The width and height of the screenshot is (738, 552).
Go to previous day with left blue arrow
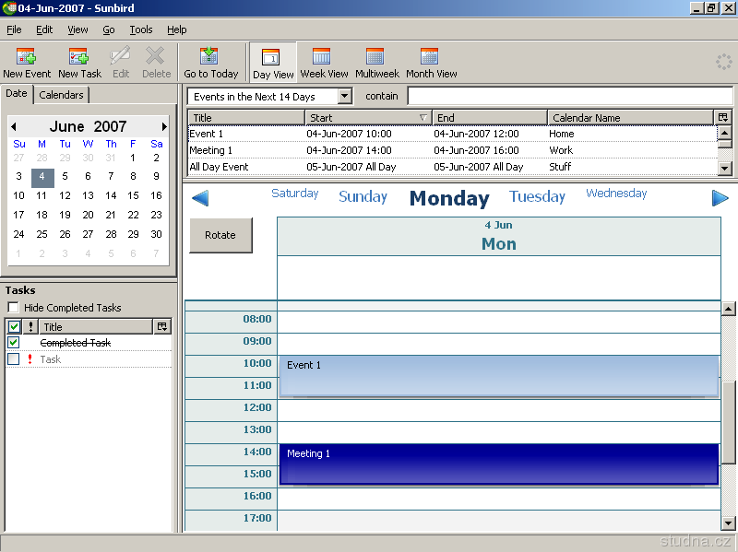click(x=200, y=198)
